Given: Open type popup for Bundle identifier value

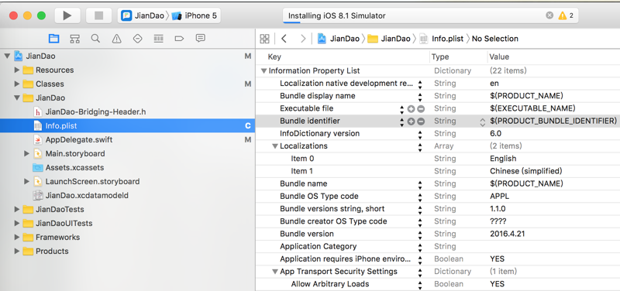Looking at the screenshot, I should tap(482, 122).
